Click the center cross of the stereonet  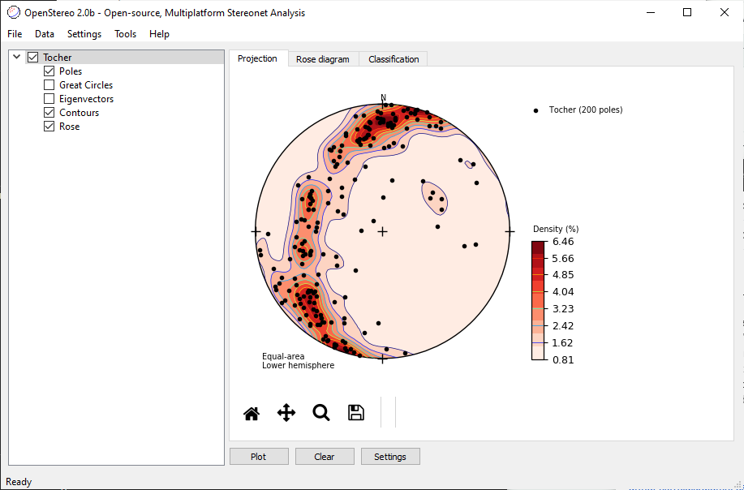pos(382,231)
